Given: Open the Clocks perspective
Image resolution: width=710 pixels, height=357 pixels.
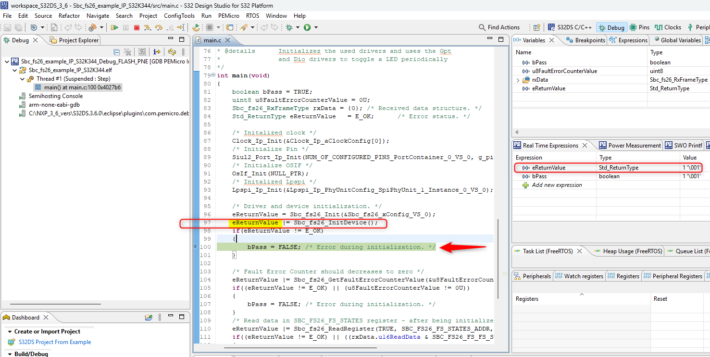Looking at the screenshot, I should pyautogui.click(x=668, y=27).
